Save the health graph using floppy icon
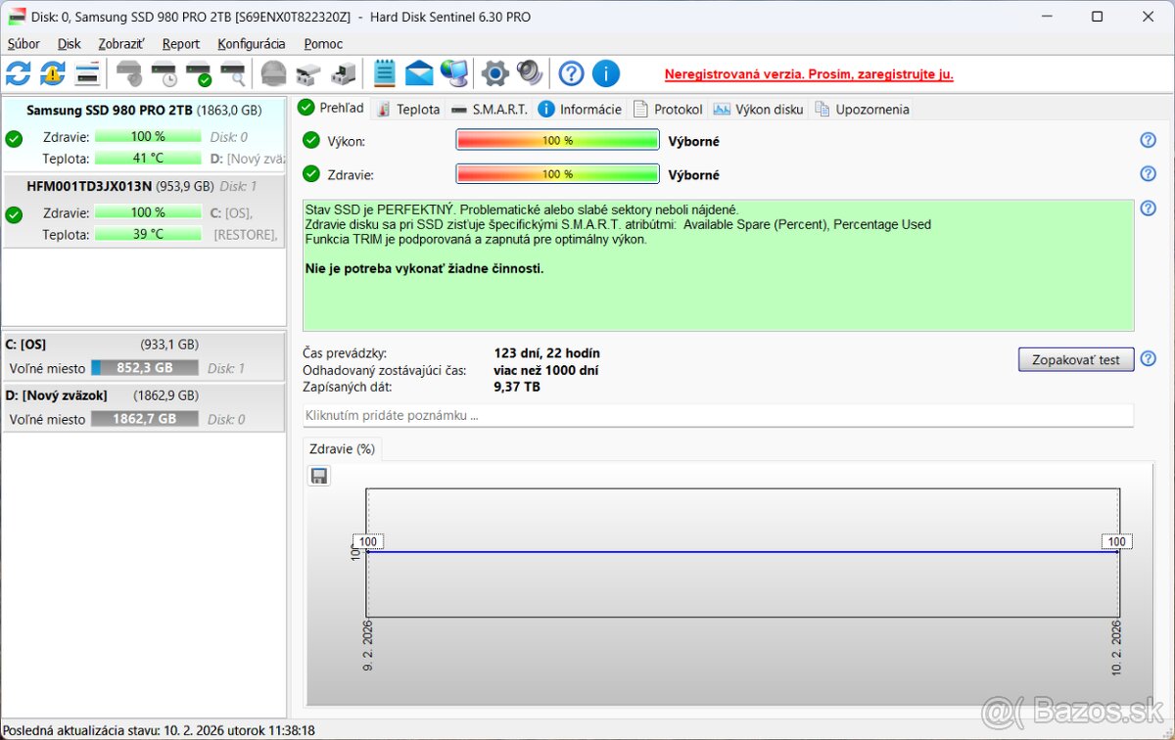The image size is (1175, 740). 319,476
